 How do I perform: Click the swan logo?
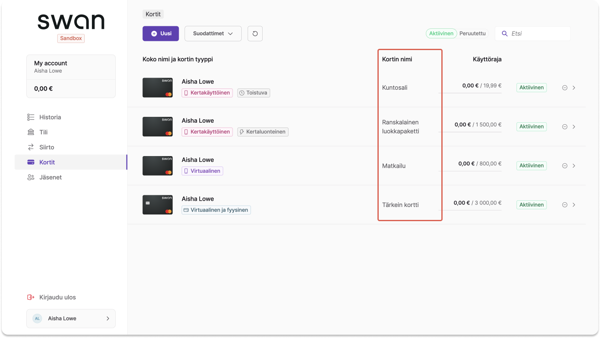(71, 22)
